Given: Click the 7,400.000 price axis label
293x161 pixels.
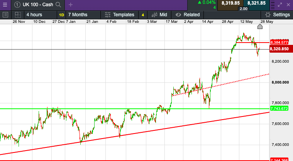Looking at the screenshot, I should pyautogui.click(x=280, y=144).
